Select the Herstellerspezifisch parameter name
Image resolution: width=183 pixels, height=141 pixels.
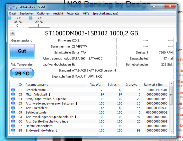(39, 126)
